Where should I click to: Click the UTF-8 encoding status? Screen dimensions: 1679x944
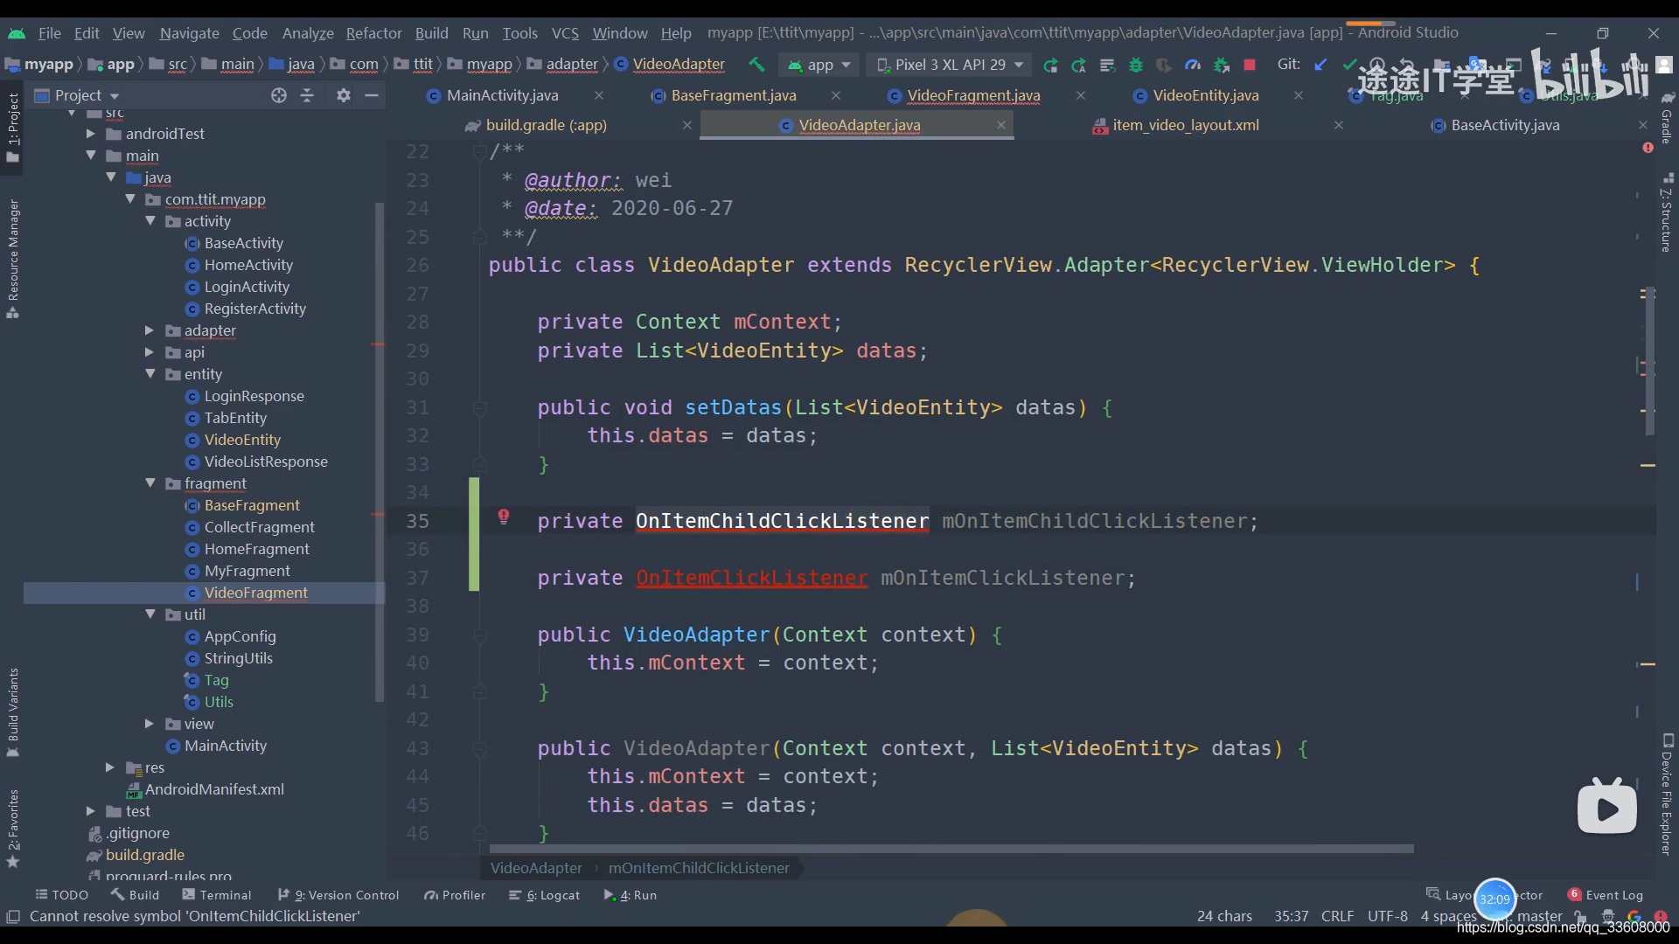1387,916
